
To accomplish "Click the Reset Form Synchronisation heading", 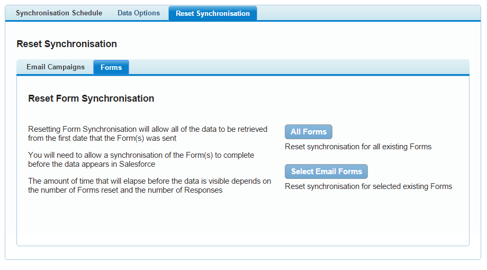I will (x=91, y=98).
